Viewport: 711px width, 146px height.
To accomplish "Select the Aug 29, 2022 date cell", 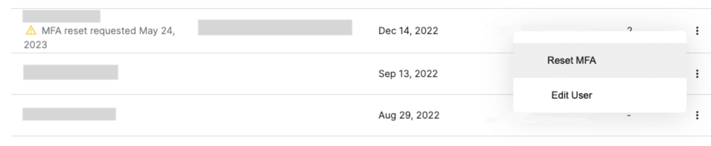I will [409, 115].
